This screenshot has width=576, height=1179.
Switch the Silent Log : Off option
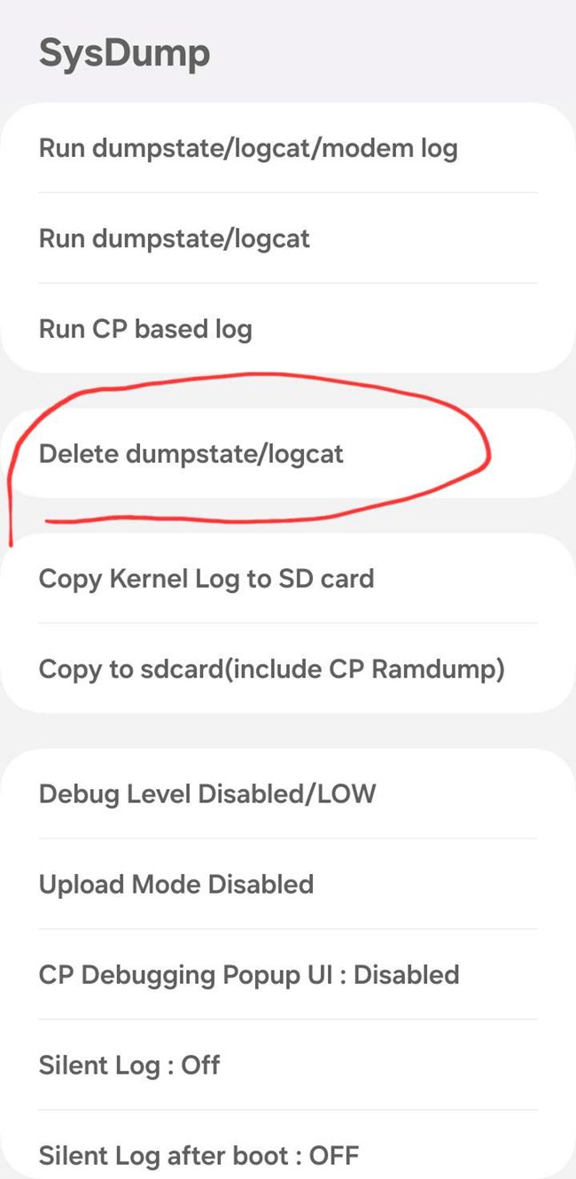pos(288,1065)
